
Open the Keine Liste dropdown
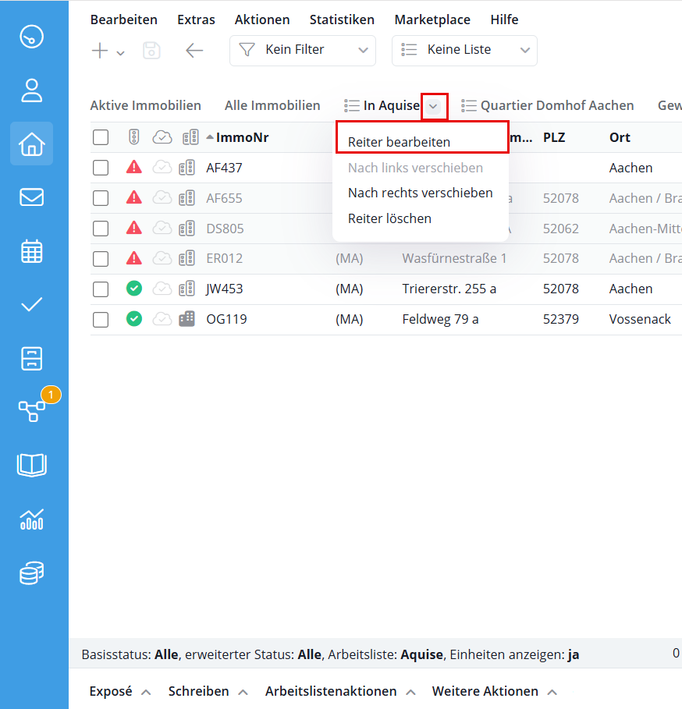tap(464, 50)
